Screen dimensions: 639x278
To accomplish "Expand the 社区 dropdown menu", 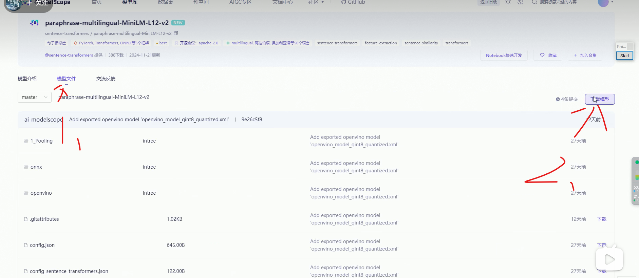I will point(316,2).
